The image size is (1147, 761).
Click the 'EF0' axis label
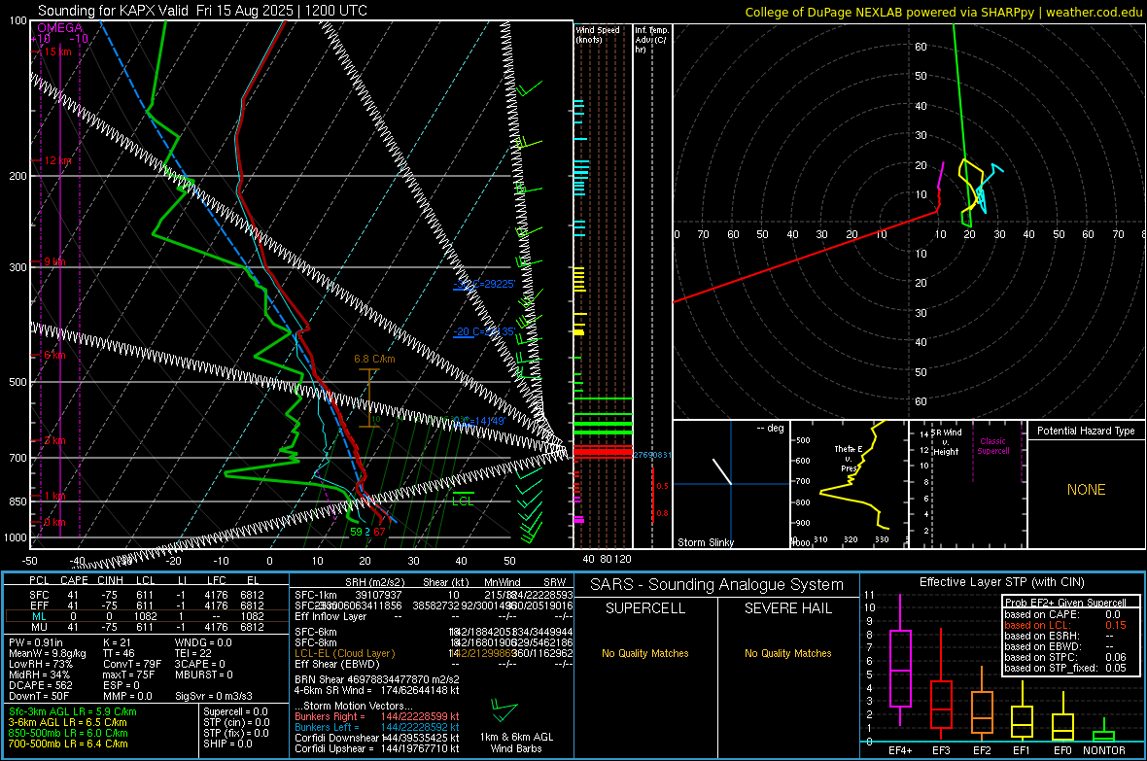point(1062,750)
